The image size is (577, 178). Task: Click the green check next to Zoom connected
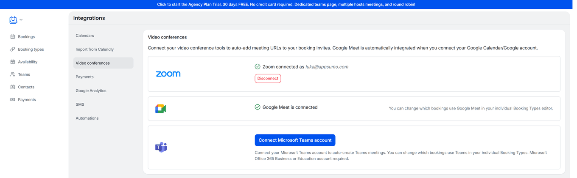[258, 67]
